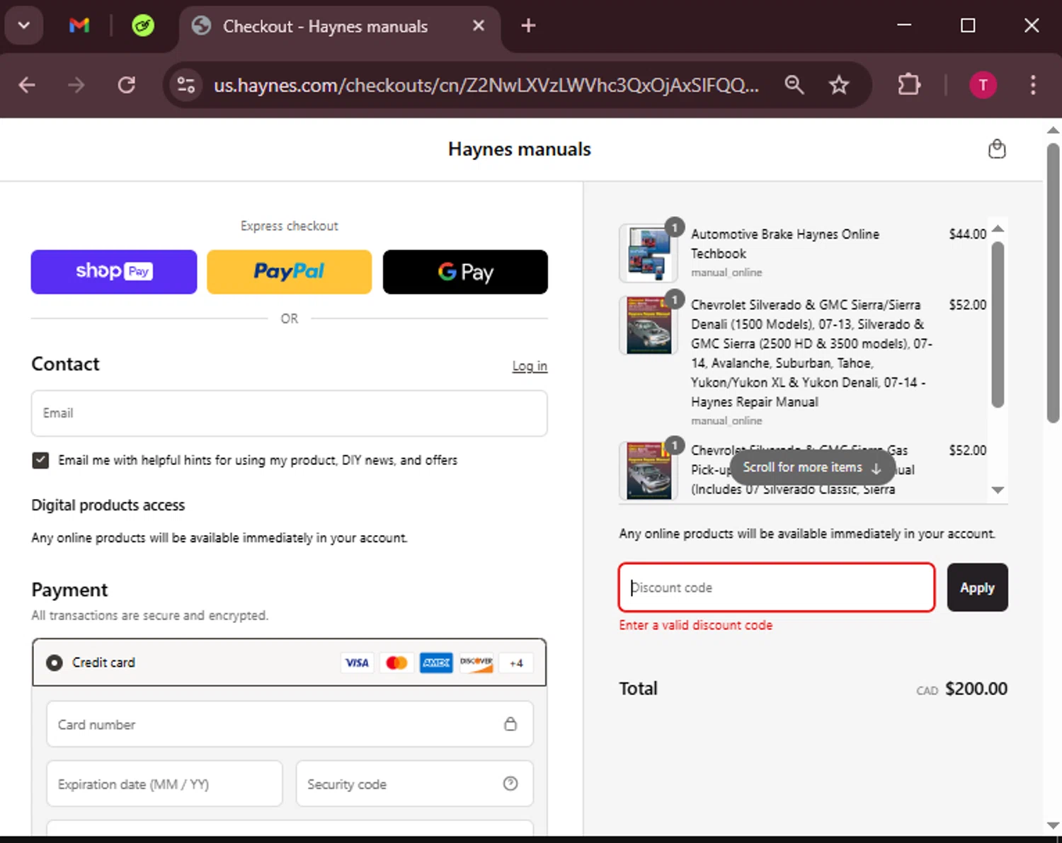Click the Discover card logo

point(476,663)
